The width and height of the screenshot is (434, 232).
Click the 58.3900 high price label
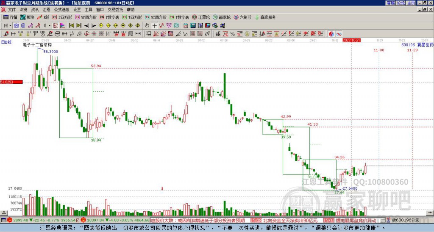[51, 52]
